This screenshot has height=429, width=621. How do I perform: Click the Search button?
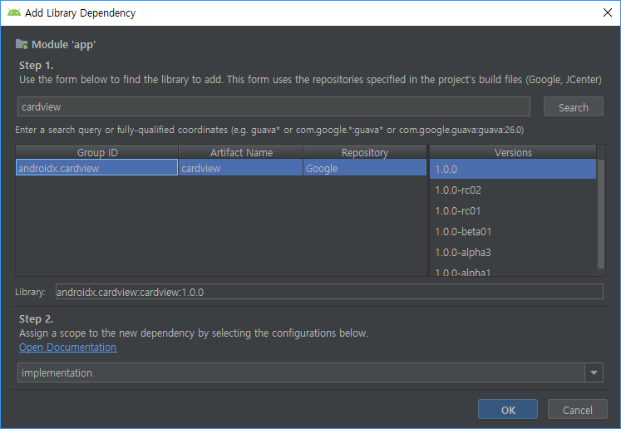pos(573,107)
